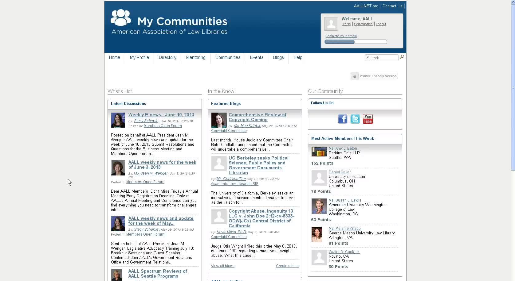
Task: Go to the Events menu item
Action: point(257,57)
